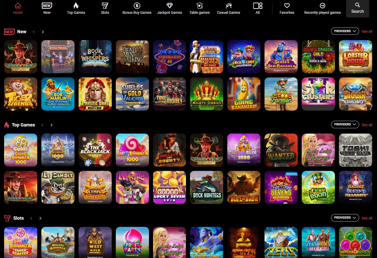Click the Favorites heart icon
This screenshot has width=377, height=258.
click(x=287, y=6)
